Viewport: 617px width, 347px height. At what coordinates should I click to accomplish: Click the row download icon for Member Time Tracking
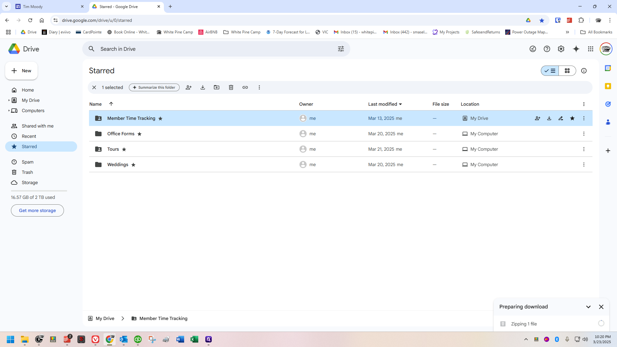click(x=549, y=118)
